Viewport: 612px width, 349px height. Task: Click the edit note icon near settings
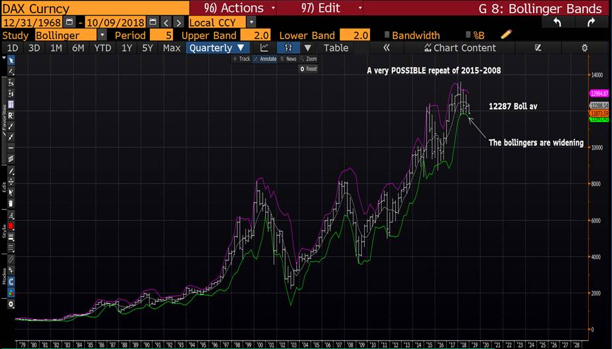point(538,48)
